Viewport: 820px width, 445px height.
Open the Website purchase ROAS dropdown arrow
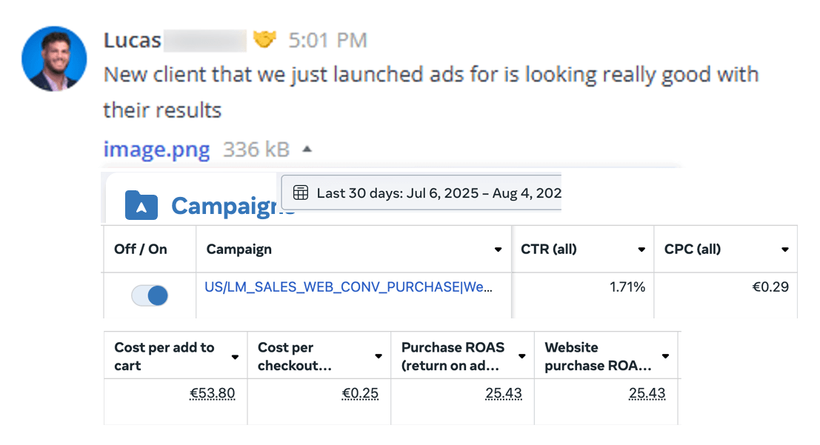coord(665,357)
